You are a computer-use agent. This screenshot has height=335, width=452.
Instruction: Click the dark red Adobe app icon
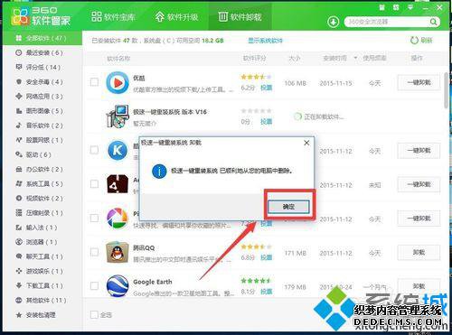pyautogui.click(x=118, y=184)
